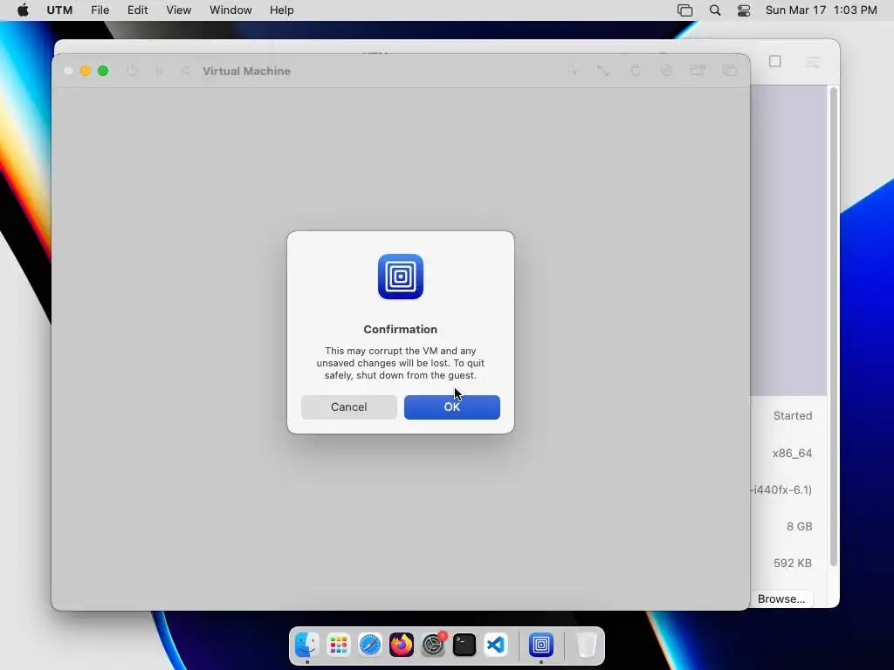894x670 pixels.
Task: Click the power icon in VM toolbar
Action: (x=133, y=71)
